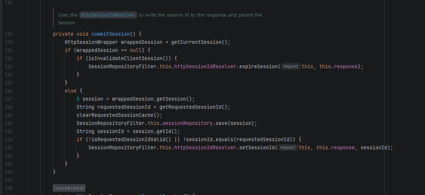Click the getCurrentSession() call on line 220
The height and width of the screenshot is (195, 425).
(x=199, y=42)
